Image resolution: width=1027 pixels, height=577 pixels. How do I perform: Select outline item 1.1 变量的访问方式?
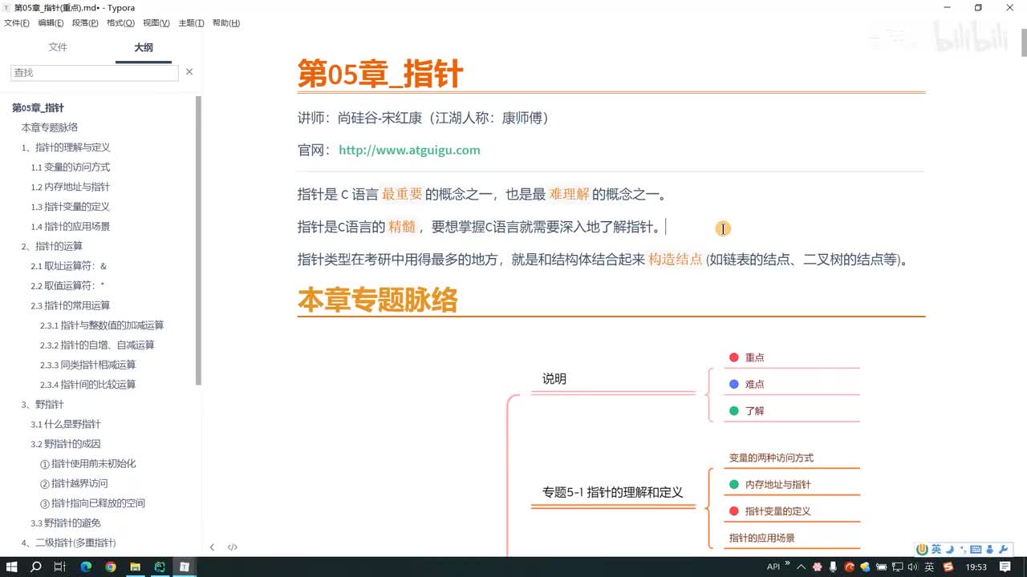coord(71,167)
